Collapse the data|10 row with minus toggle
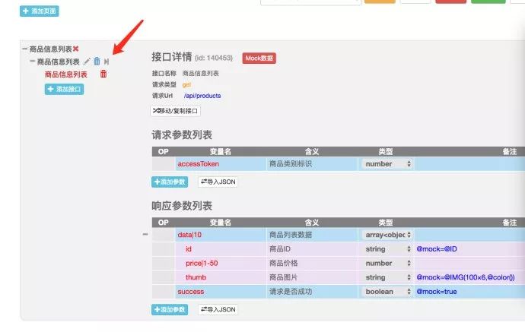 [145, 234]
